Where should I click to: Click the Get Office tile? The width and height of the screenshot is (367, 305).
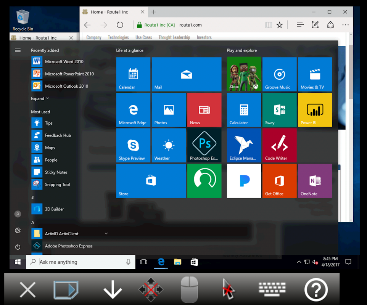[280, 181]
